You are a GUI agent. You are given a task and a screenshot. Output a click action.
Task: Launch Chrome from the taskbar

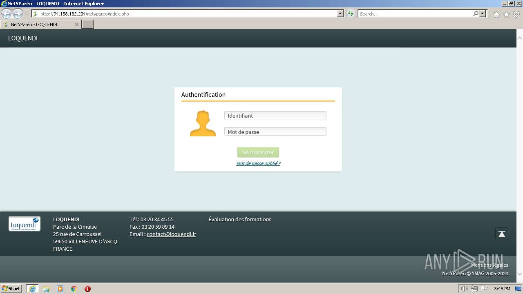(x=74, y=289)
